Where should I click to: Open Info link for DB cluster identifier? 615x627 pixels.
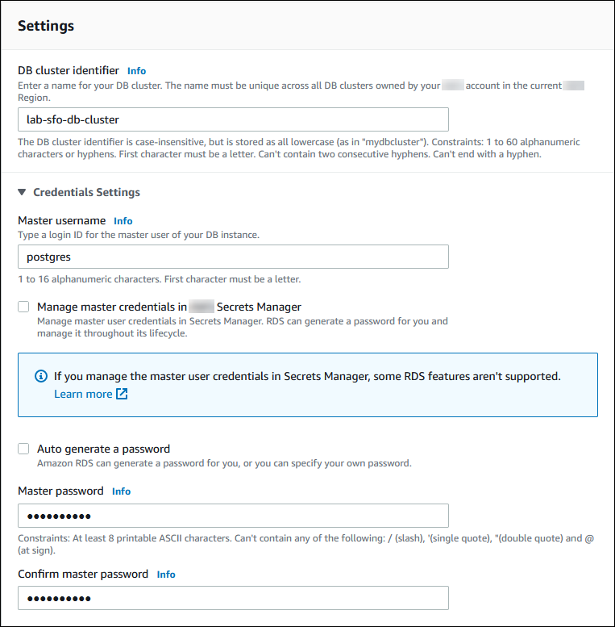136,71
